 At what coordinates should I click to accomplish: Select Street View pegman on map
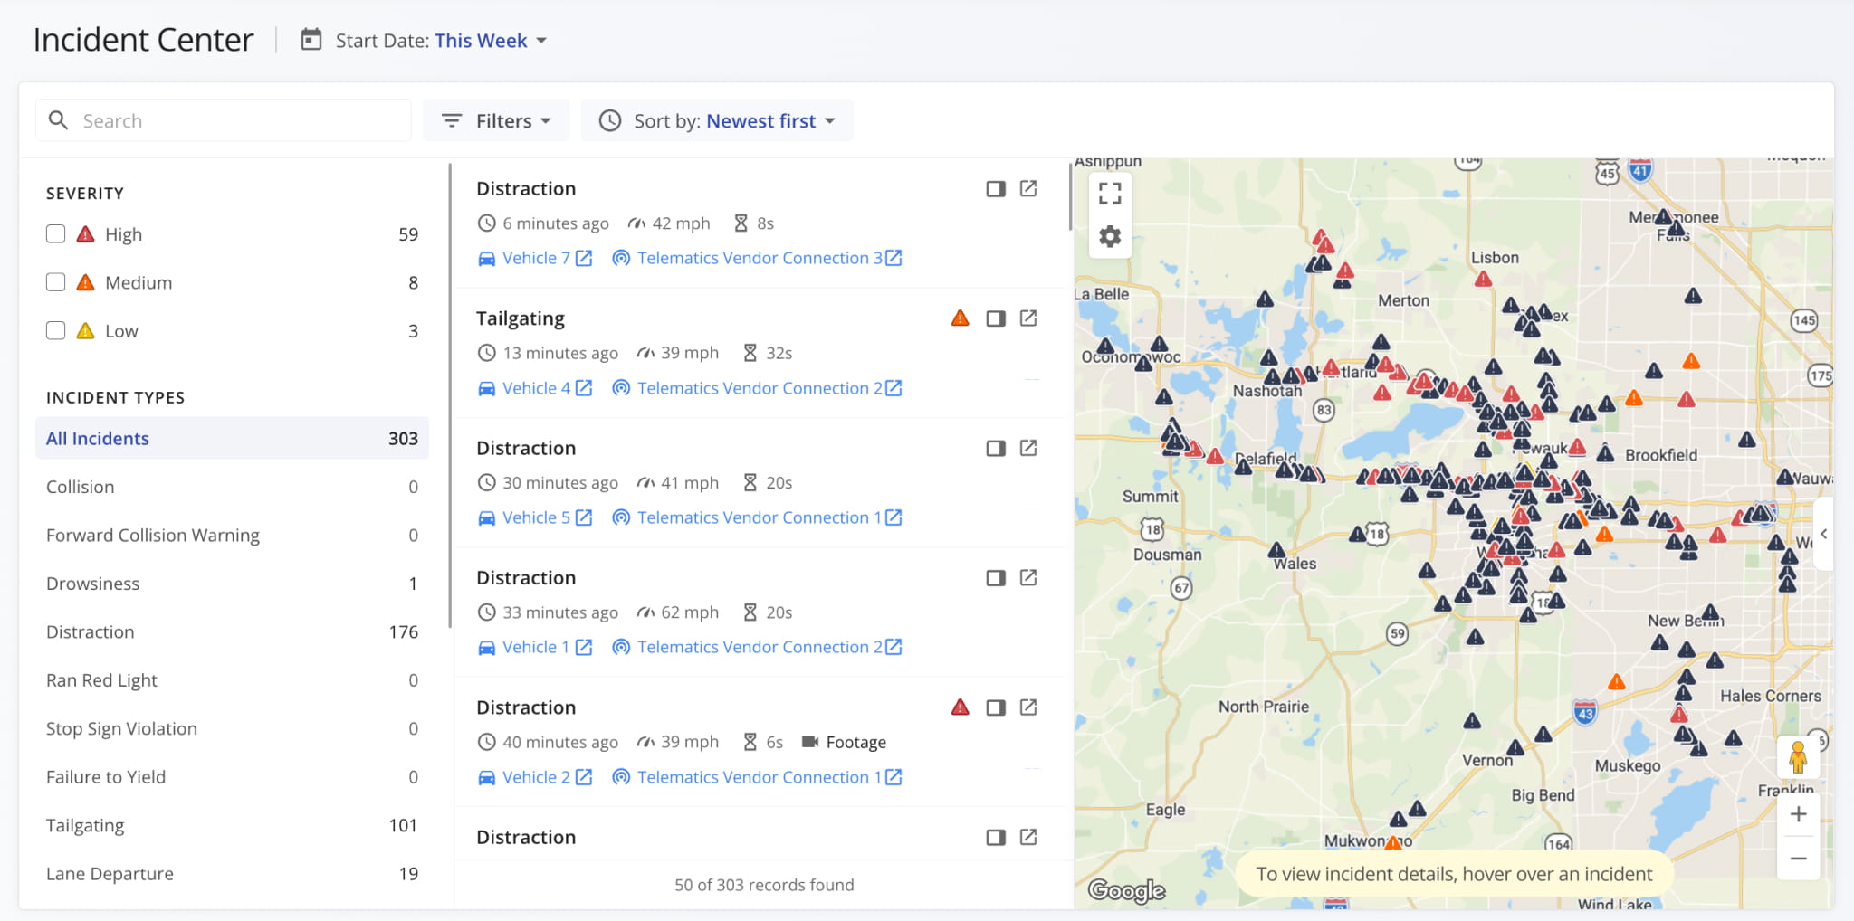(x=1798, y=756)
